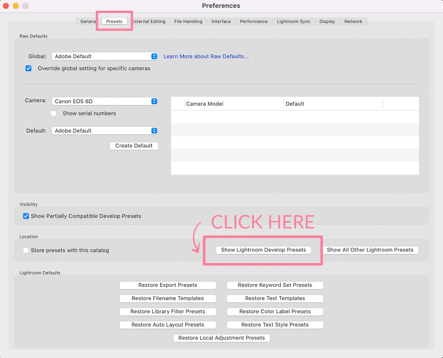This screenshot has height=358, width=443.
Task: Uncheck Show Partially Compatible Develop Presets
Action: click(x=26, y=216)
